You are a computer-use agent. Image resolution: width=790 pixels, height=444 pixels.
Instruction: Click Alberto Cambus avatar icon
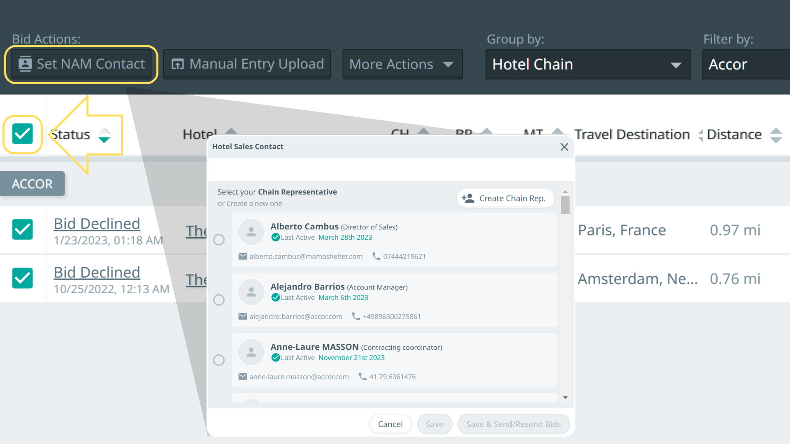(x=251, y=232)
